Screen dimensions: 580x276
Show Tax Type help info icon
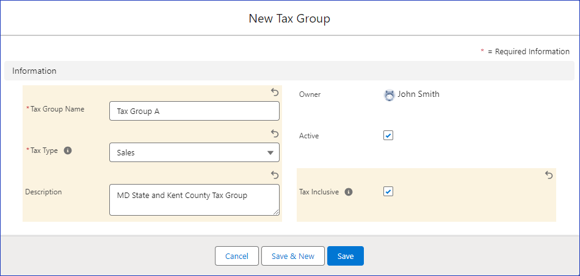click(x=68, y=150)
